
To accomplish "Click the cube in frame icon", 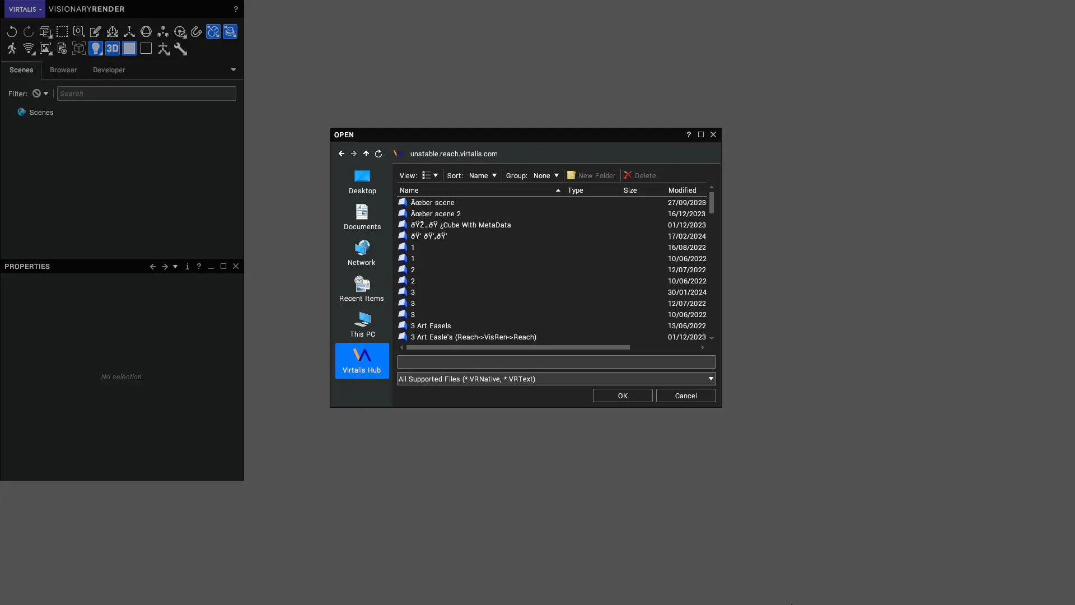I will pyautogui.click(x=79, y=49).
